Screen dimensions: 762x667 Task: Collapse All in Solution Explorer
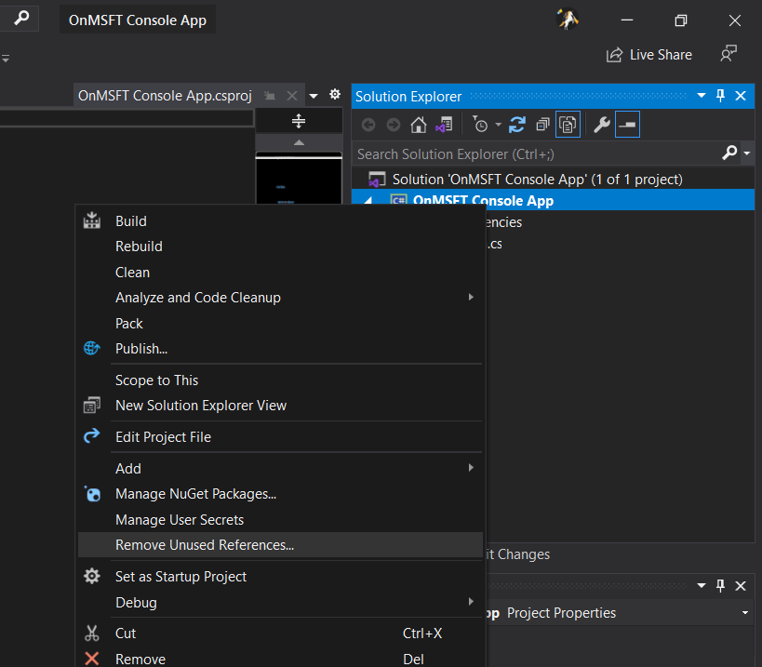(x=542, y=125)
